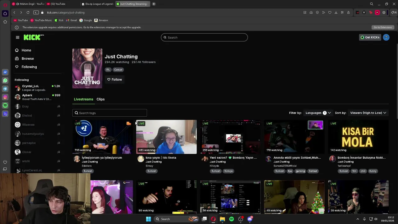Open the KISA BİR MOLA stream thumbnail
Image resolution: width=398 pixels, height=224 pixels.
358,137
